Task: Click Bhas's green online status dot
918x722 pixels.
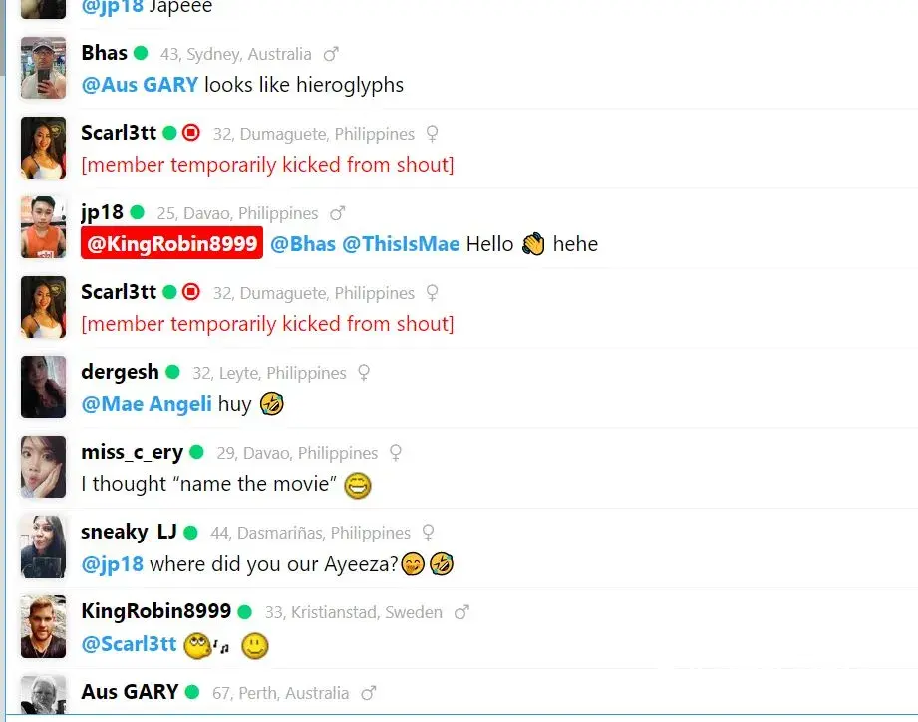Action: (141, 53)
